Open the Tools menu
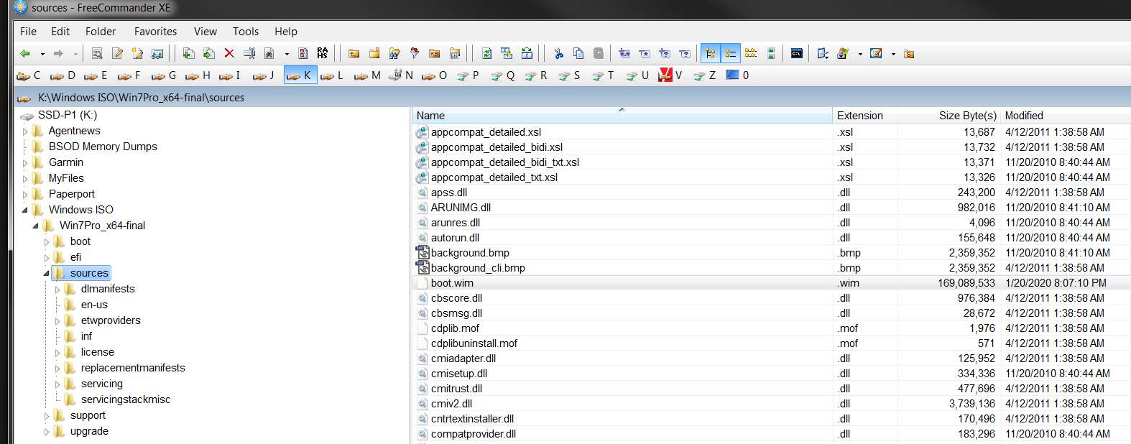Viewport: 1131px width, 444px height. [x=246, y=32]
